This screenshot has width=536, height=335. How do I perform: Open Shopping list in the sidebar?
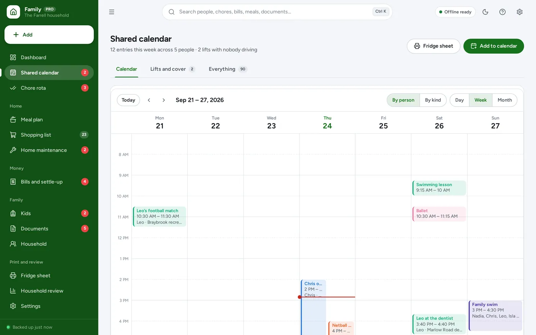pos(49,135)
